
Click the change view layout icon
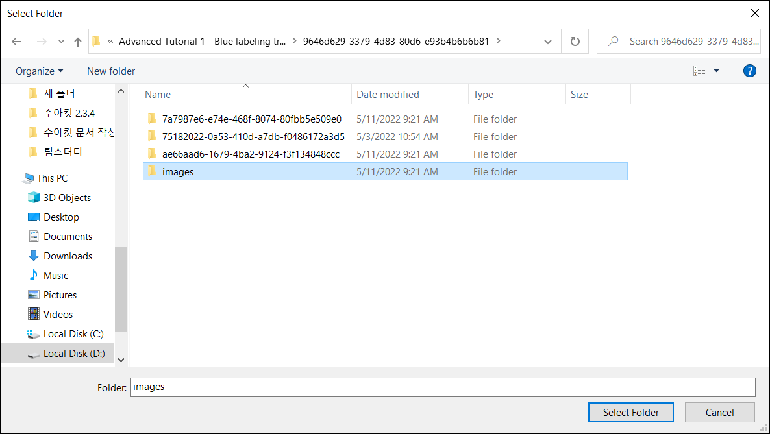tap(699, 71)
